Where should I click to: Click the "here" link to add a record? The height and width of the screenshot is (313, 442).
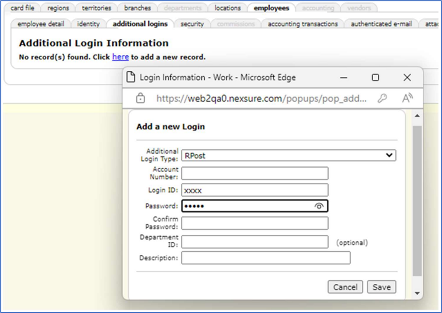[x=120, y=57]
